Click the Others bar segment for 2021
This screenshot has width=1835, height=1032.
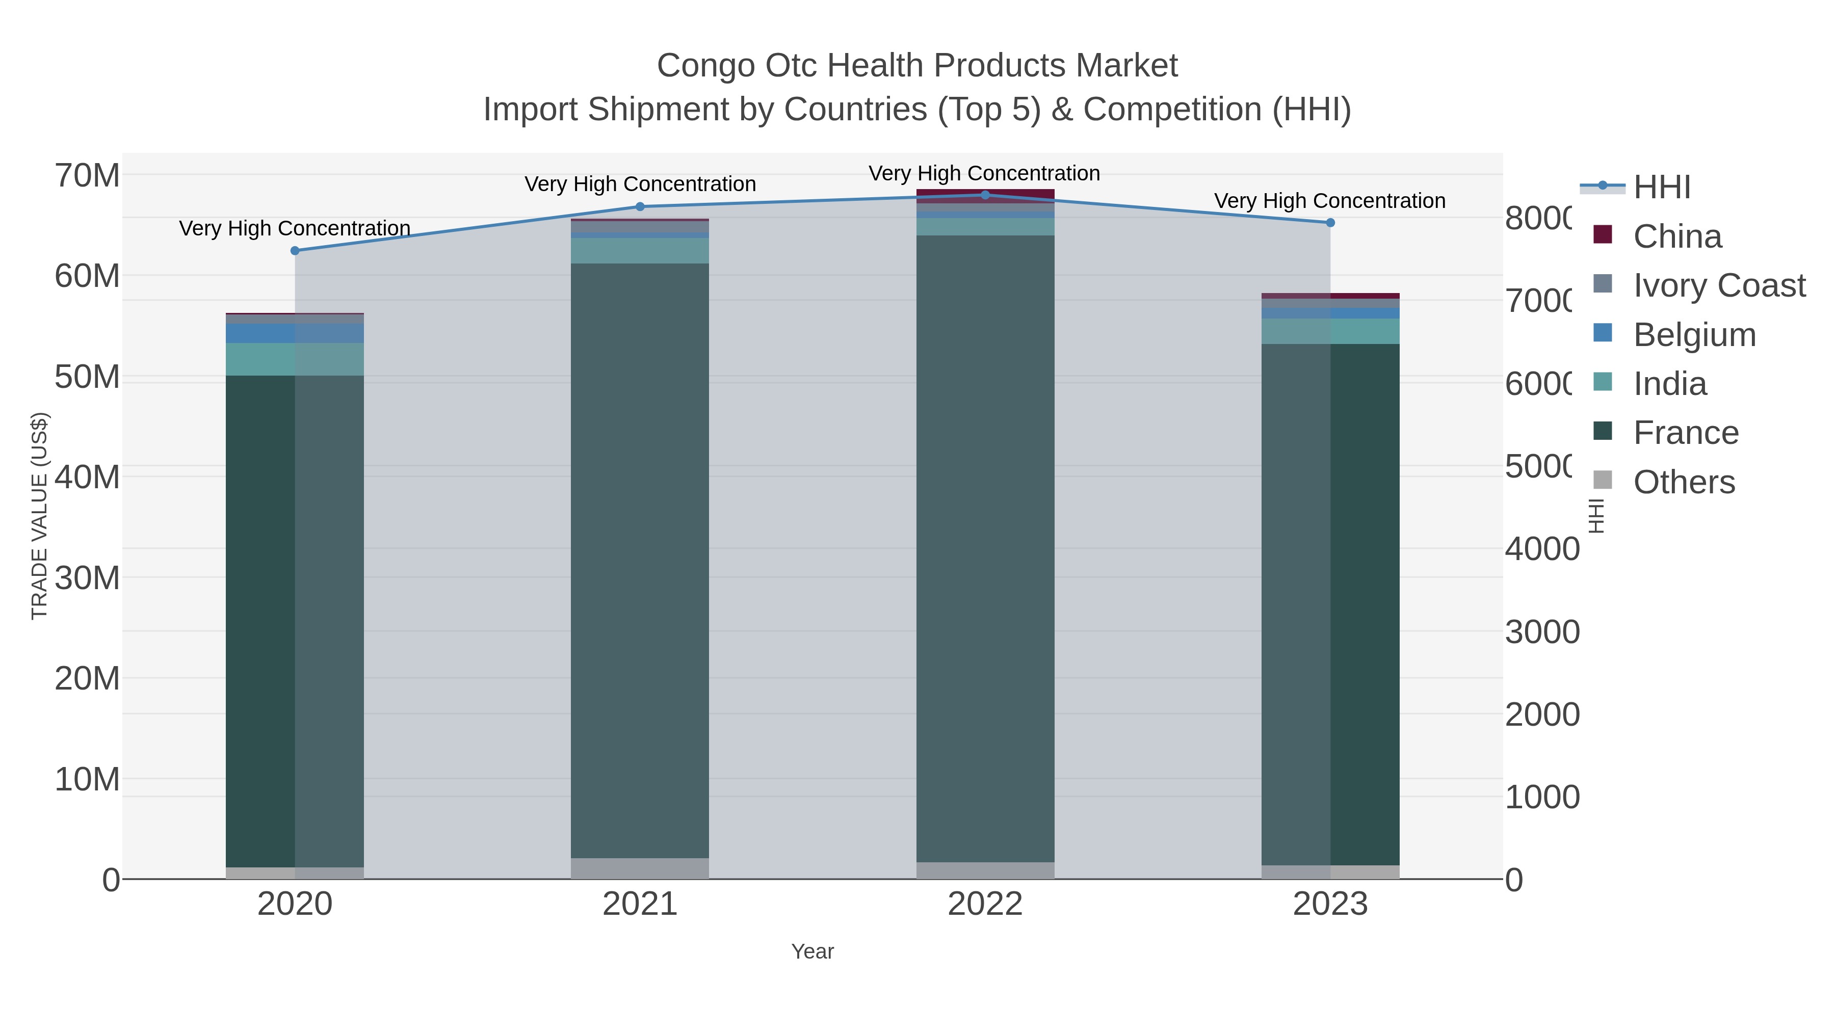640,868
